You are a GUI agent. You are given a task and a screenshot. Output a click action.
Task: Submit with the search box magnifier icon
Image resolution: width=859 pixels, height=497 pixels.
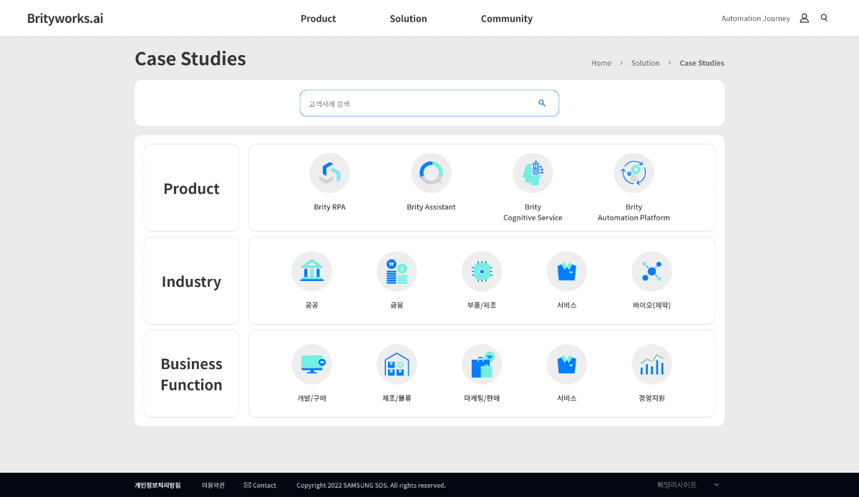point(542,103)
